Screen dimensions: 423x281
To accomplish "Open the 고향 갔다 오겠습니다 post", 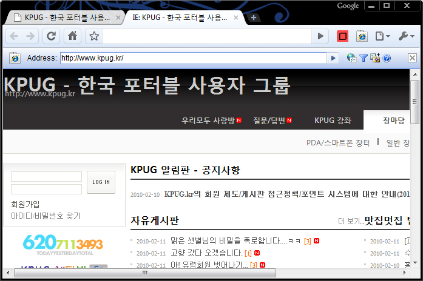I will coord(206,253).
